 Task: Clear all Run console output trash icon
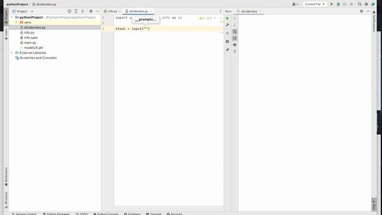point(235,51)
